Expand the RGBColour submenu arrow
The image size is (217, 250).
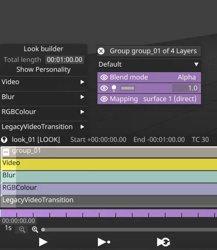[82, 112]
